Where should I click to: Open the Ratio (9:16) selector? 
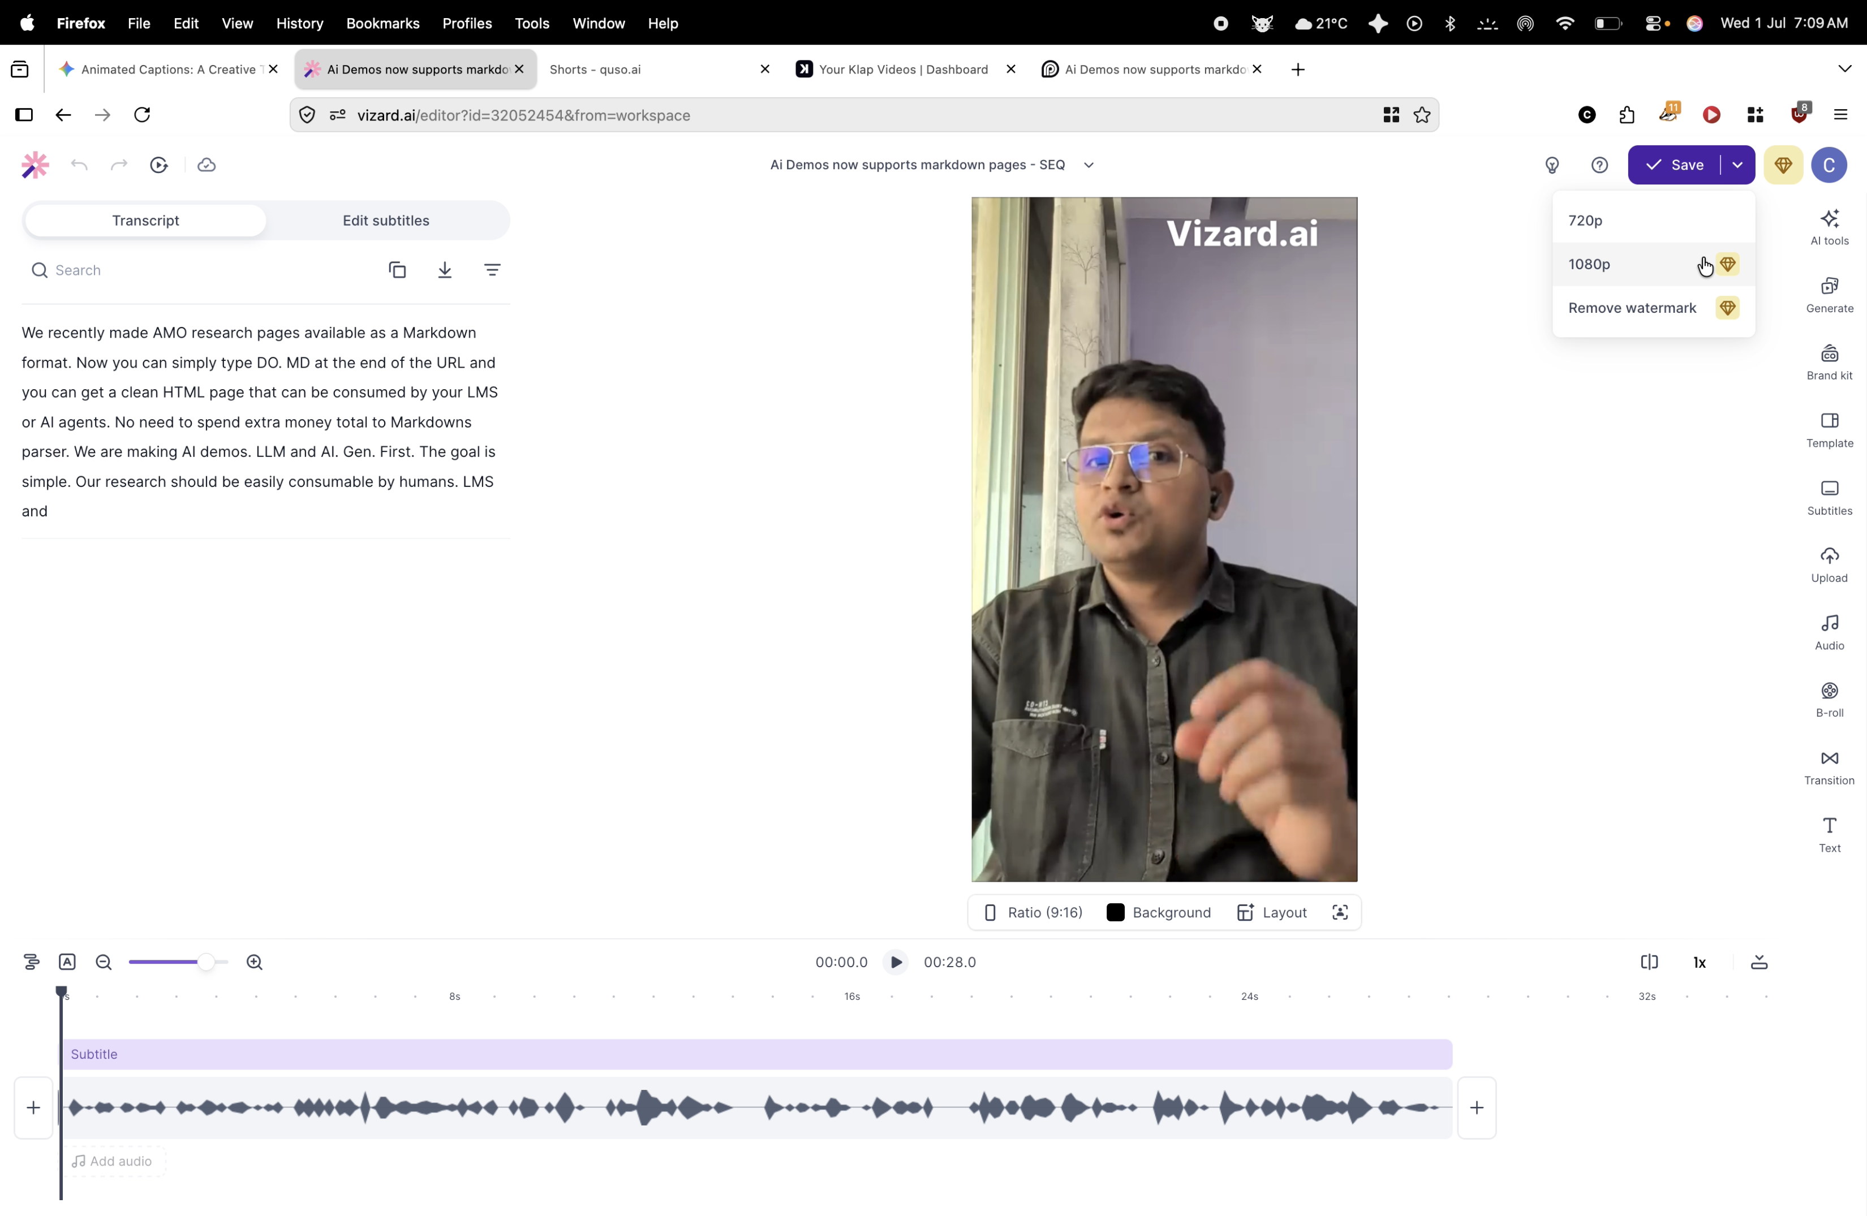coord(1033,912)
